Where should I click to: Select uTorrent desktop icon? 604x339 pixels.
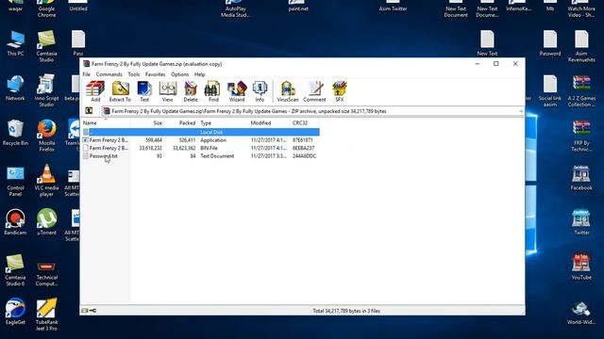(46, 222)
